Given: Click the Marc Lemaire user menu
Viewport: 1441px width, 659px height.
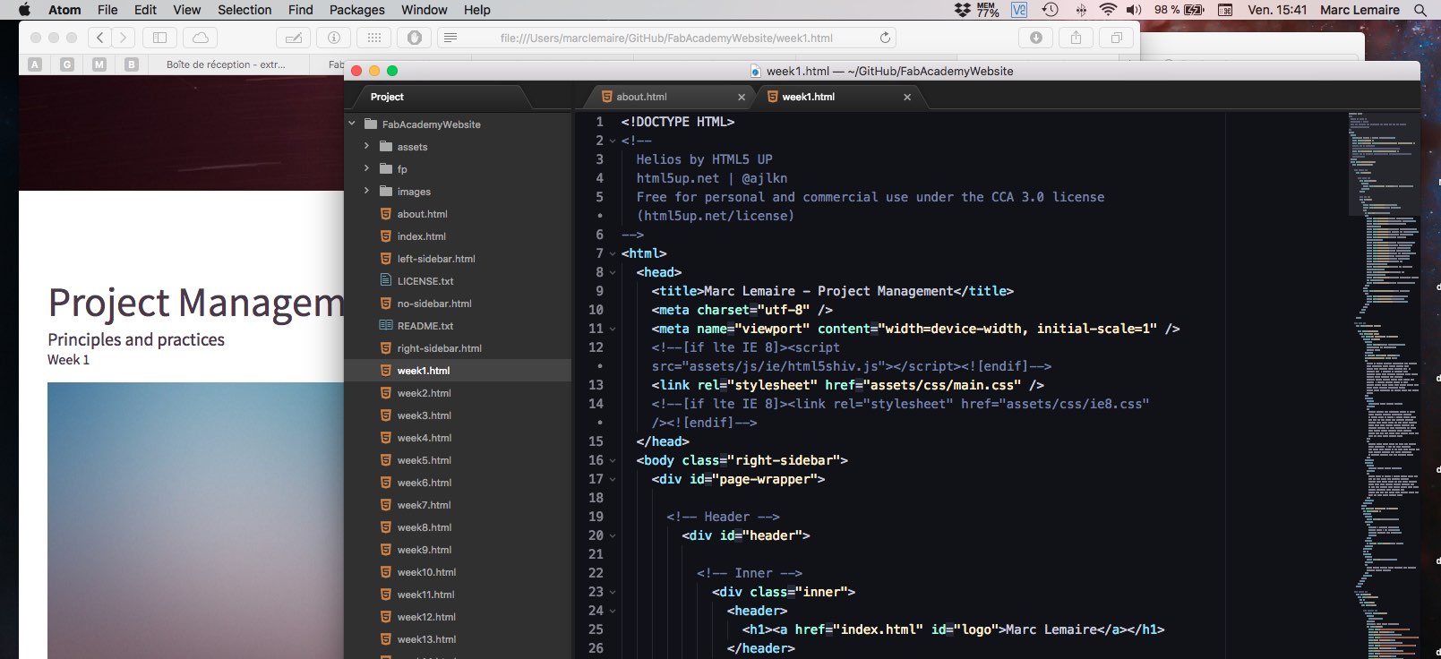Looking at the screenshot, I should click(x=1360, y=10).
